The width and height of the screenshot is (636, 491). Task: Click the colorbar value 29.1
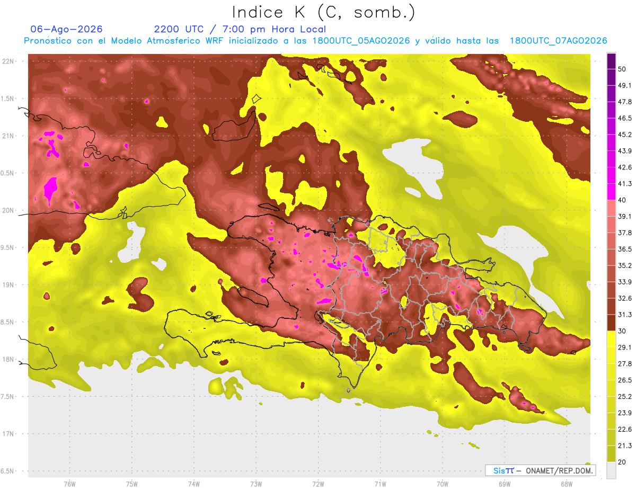(x=624, y=347)
